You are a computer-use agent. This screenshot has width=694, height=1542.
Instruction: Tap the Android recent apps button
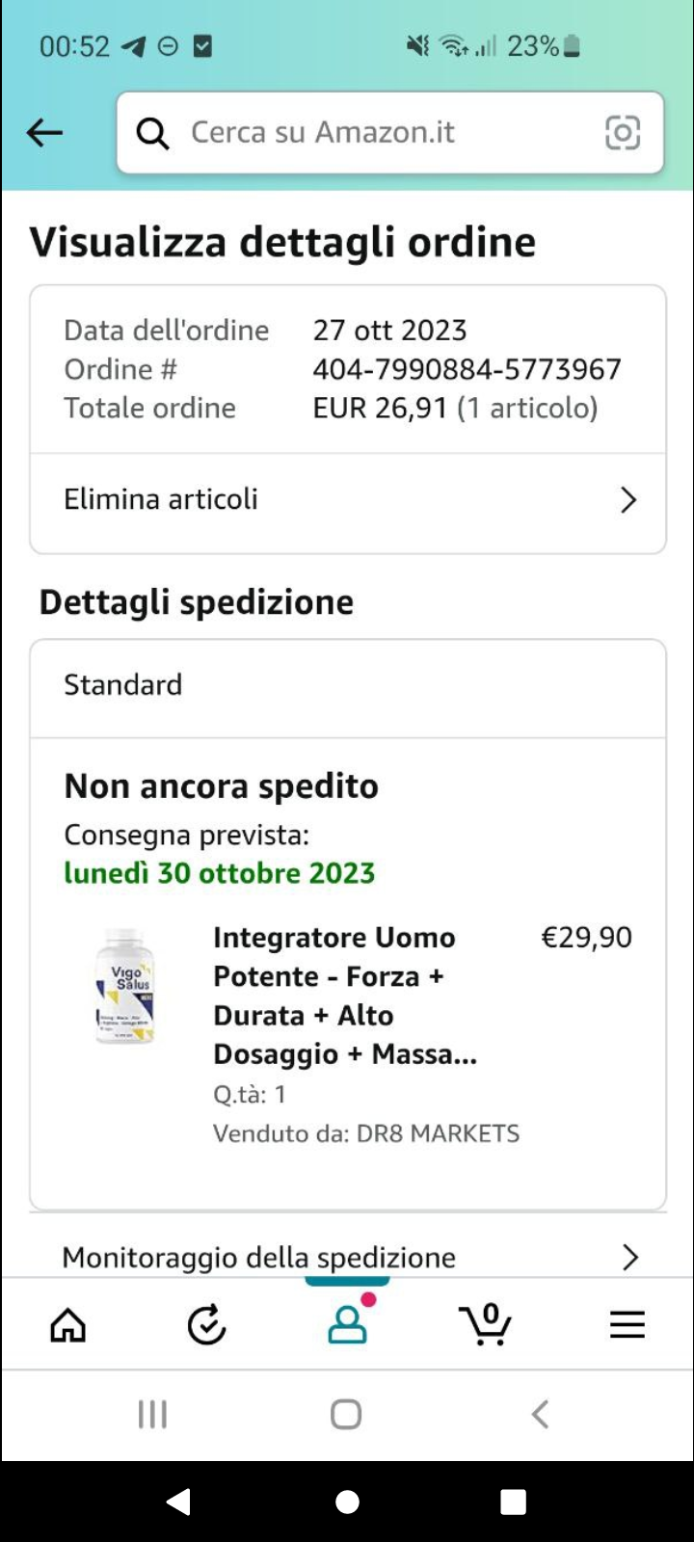click(x=152, y=1415)
